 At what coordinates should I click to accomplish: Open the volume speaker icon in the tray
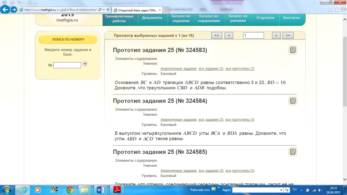320,190
